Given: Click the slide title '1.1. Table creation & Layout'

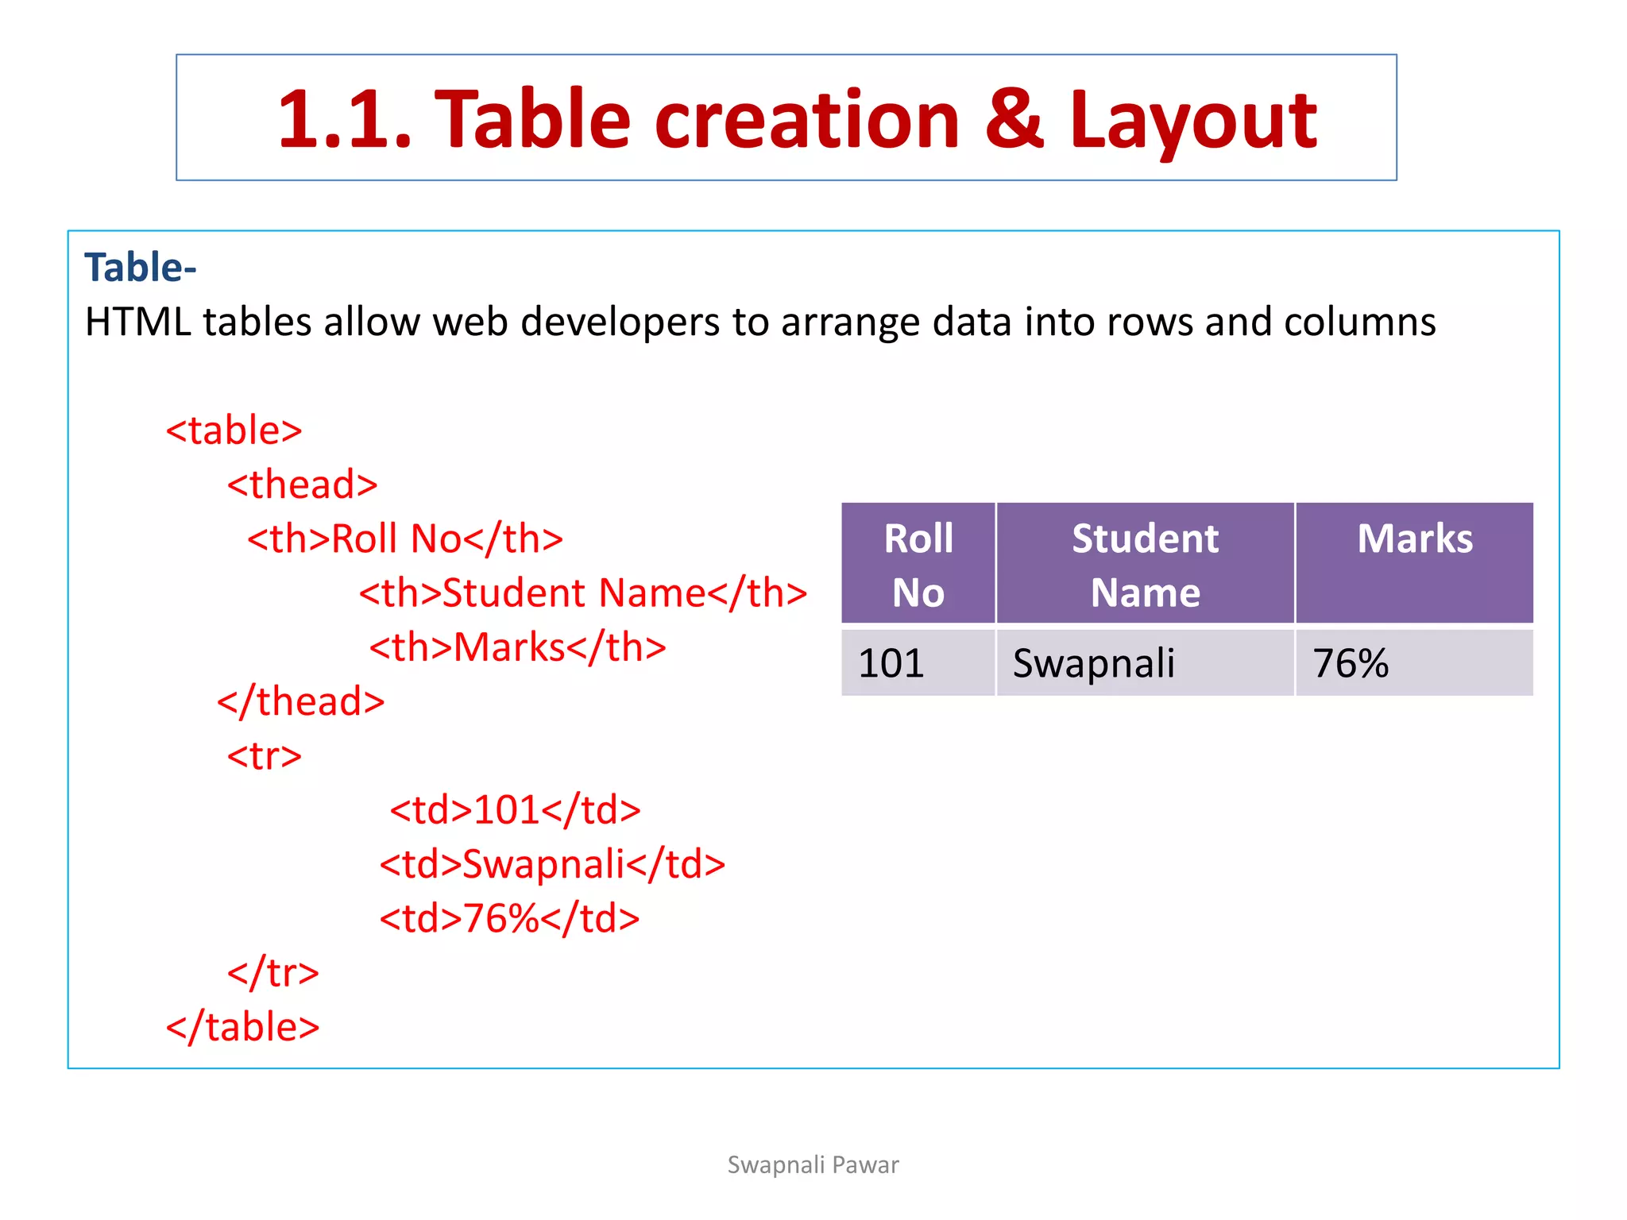Looking at the screenshot, I should pyautogui.click(x=797, y=119).
